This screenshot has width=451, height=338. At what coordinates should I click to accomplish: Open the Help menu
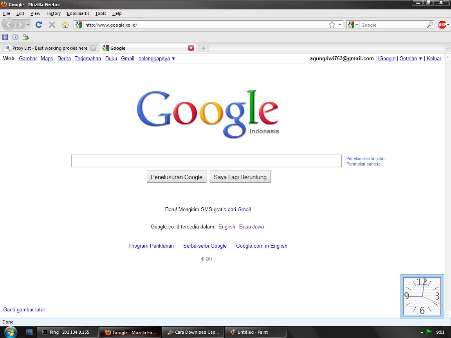(117, 13)
